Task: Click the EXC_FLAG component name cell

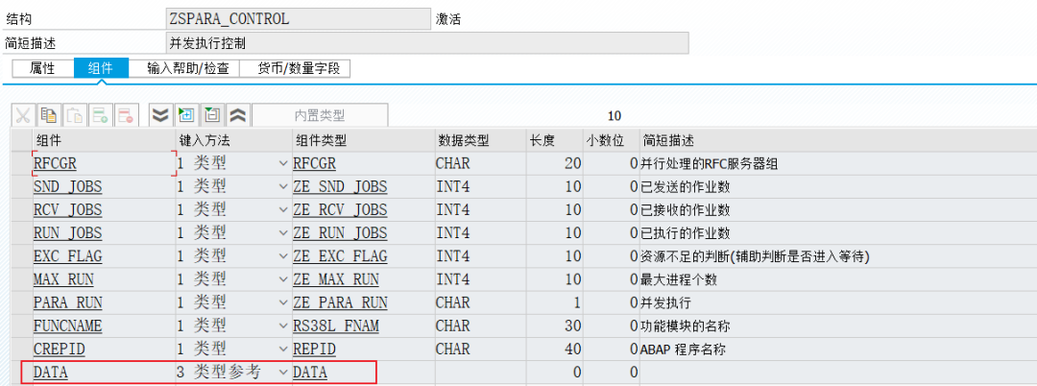Action: point(104,255)
